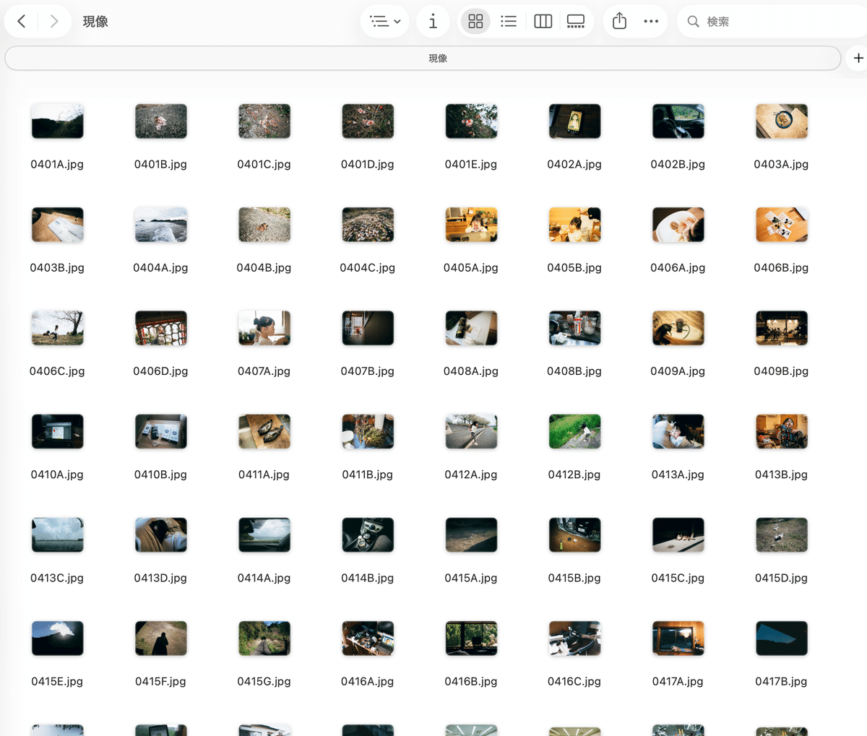Select thumbnail of 0405A.jpg
867x736 pixels.
click(x=471, y=225)
